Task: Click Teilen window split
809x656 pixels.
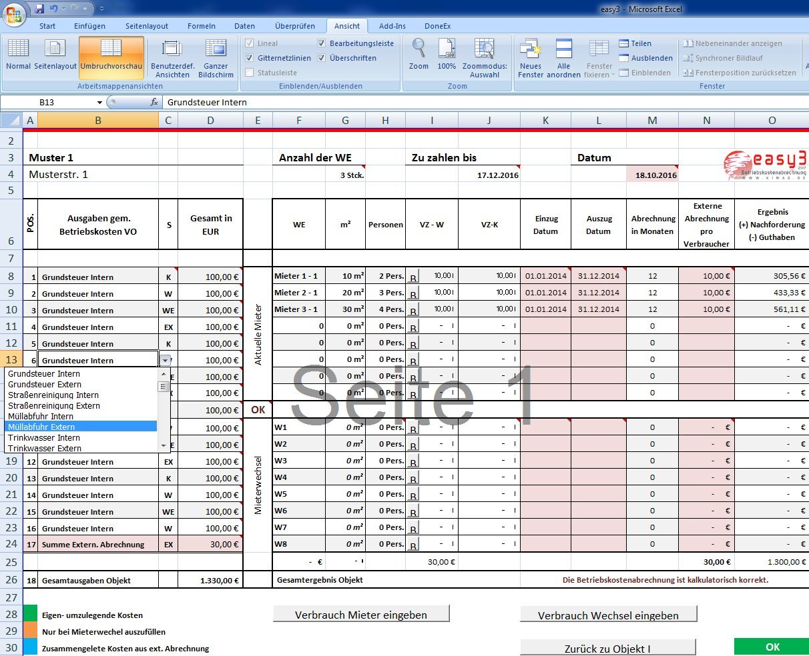Action: [635, 43]
